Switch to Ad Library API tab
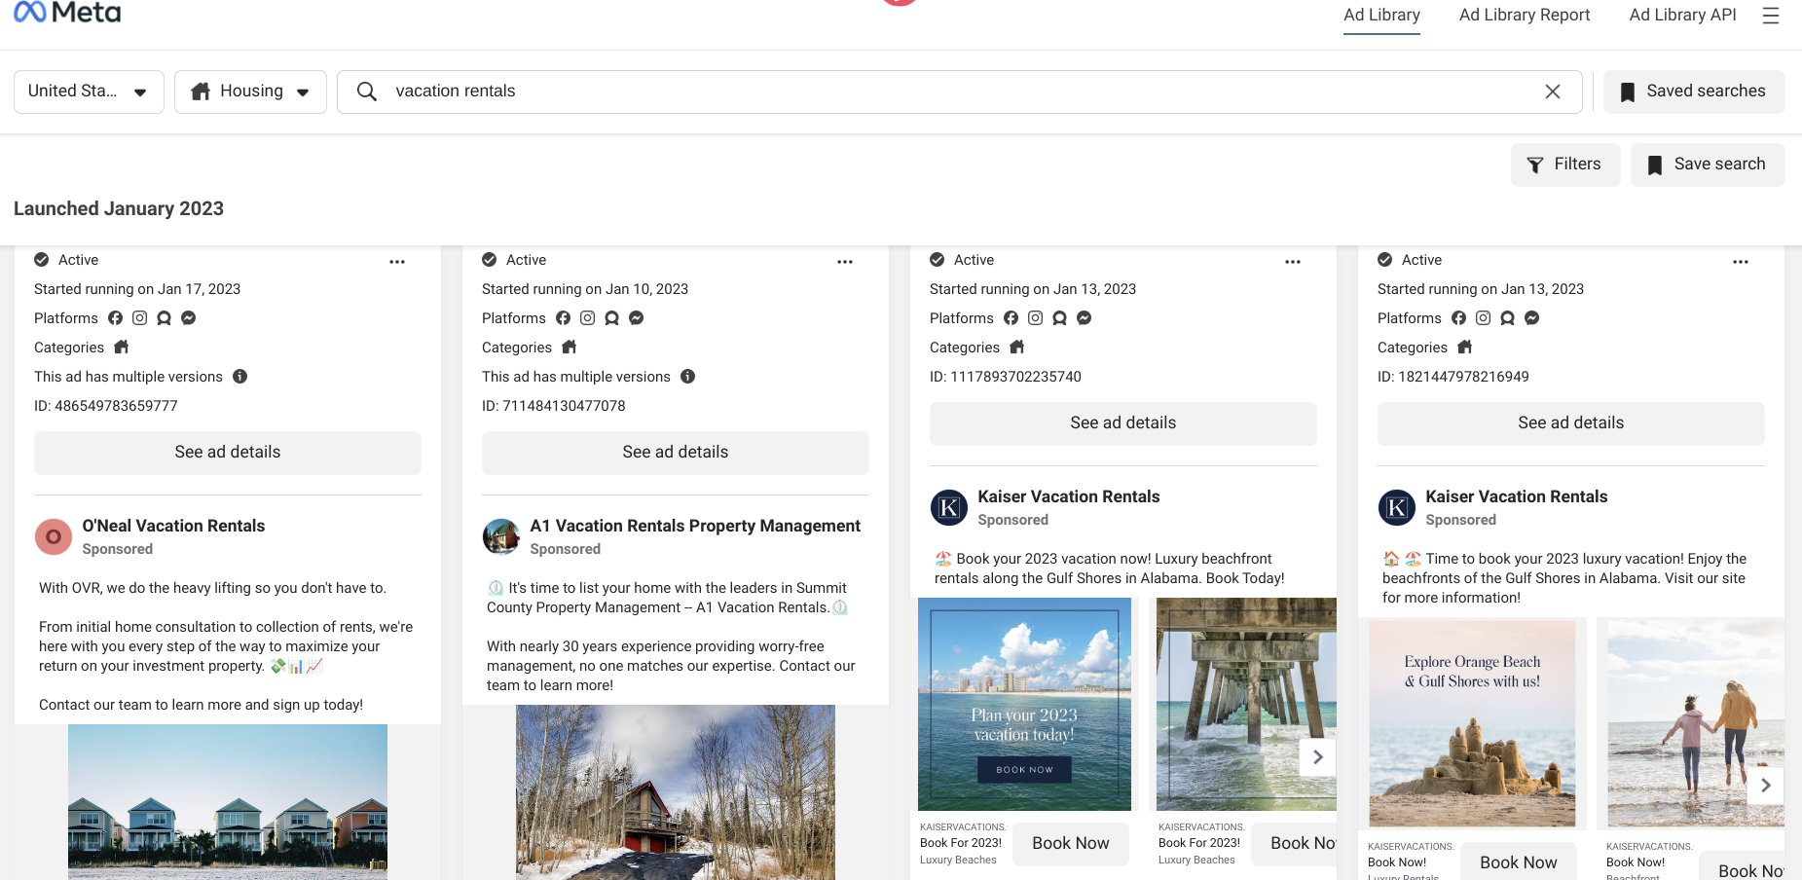This screenshot has width=1802, height=880. 1682,16
